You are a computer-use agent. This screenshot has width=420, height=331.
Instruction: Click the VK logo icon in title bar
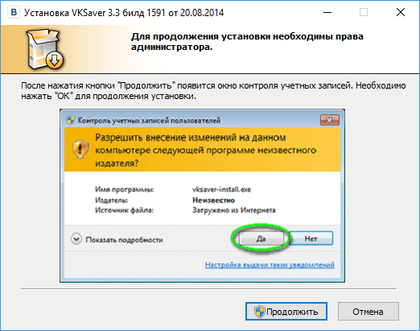(x=14, y=12)
